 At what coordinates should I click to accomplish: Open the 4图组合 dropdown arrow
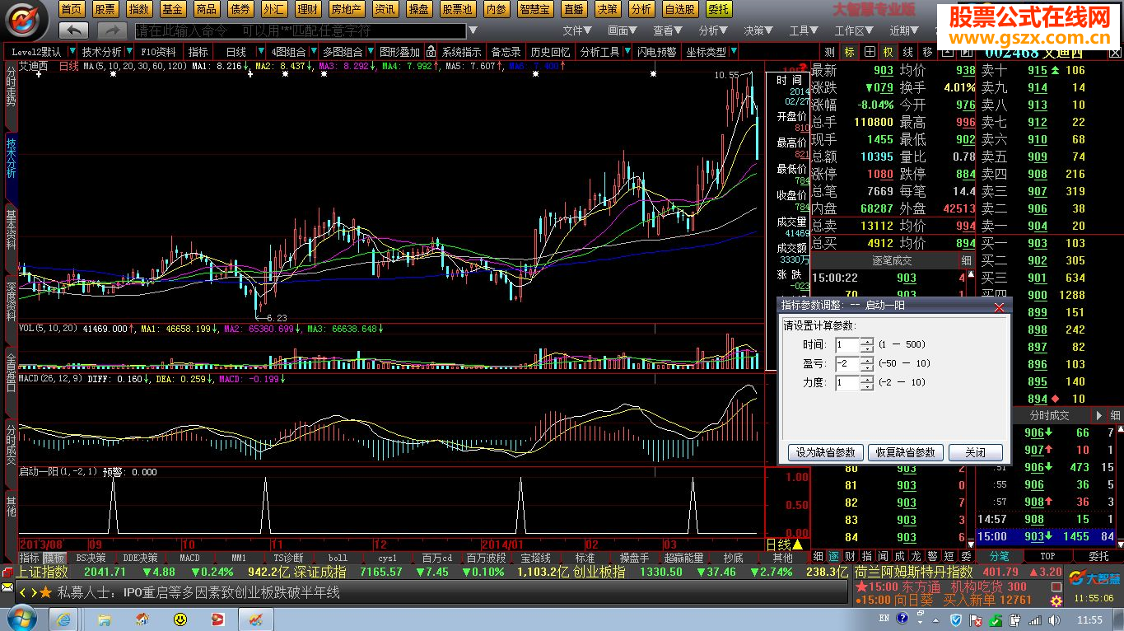click(x=313, y=52)
